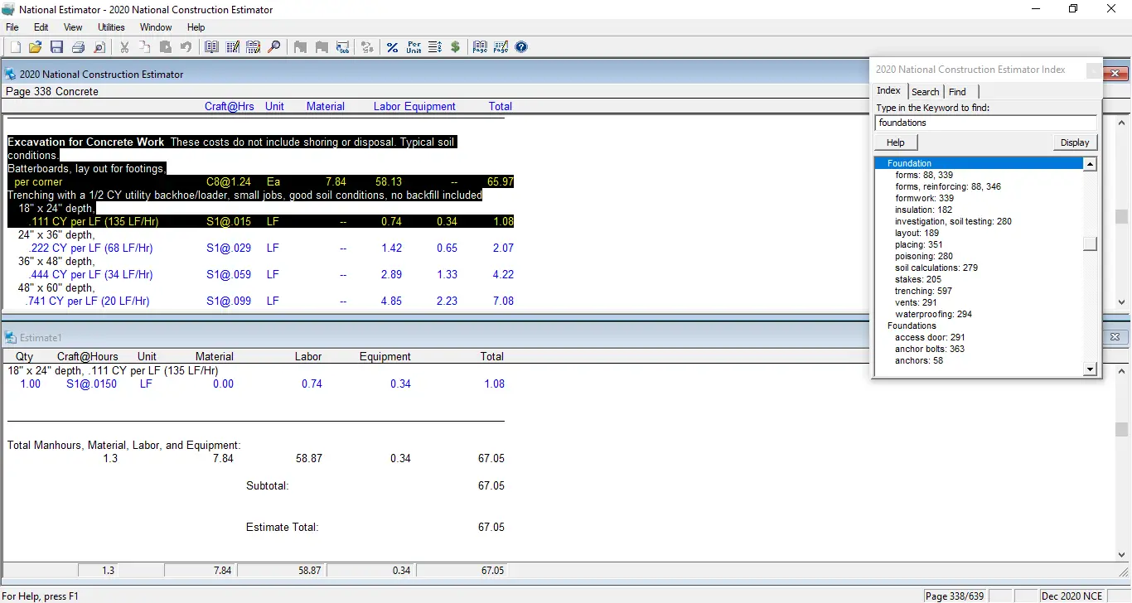Click inside the Keyword search field
Screen dimensions: 1132x603
coord(985,122)
